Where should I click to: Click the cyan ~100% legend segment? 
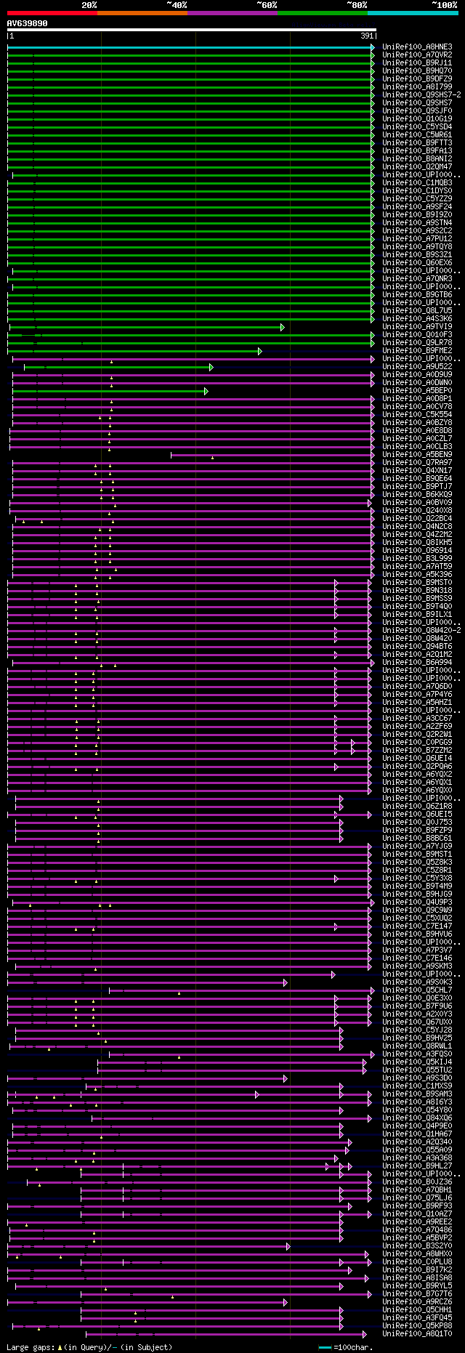[x=413, y=12]
